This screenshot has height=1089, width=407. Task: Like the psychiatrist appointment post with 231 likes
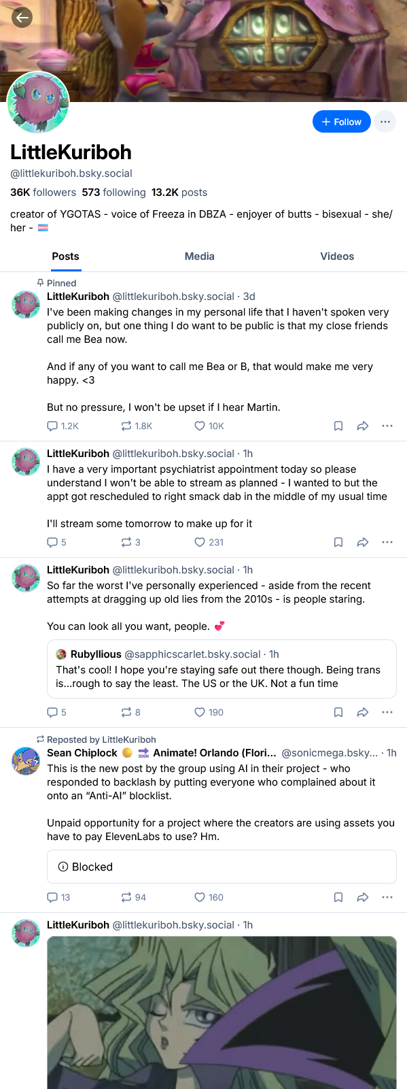click(209, 542)
